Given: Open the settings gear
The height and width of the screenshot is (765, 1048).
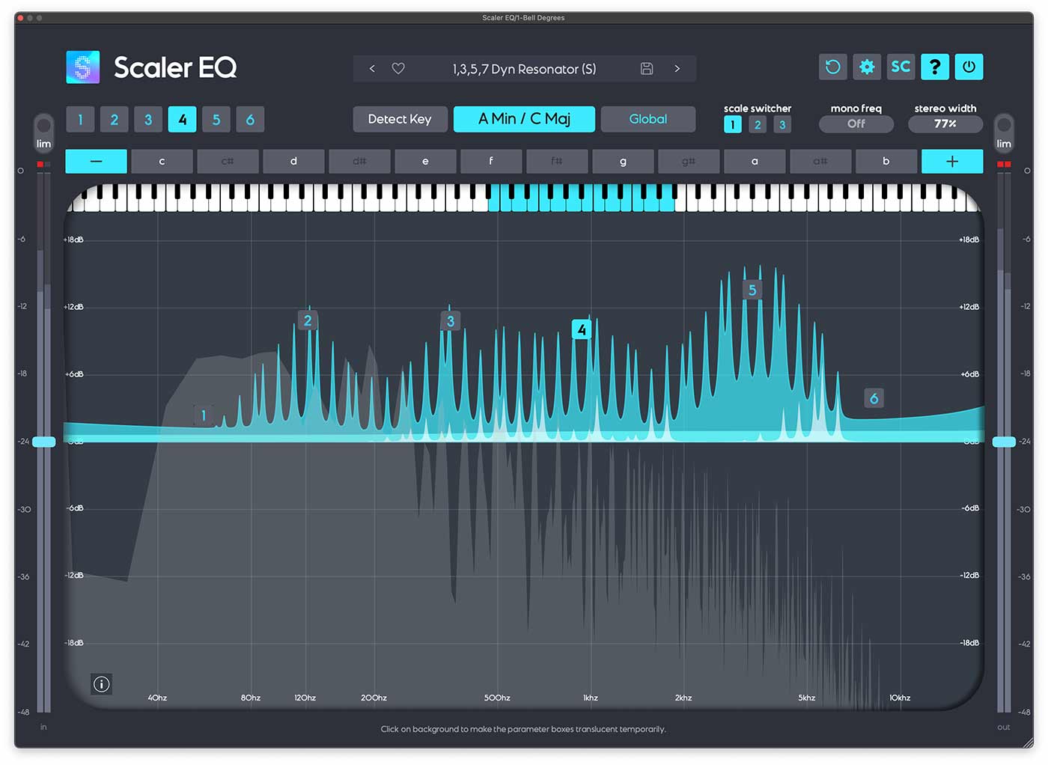Looking at the screenshot, I should 867,67.
